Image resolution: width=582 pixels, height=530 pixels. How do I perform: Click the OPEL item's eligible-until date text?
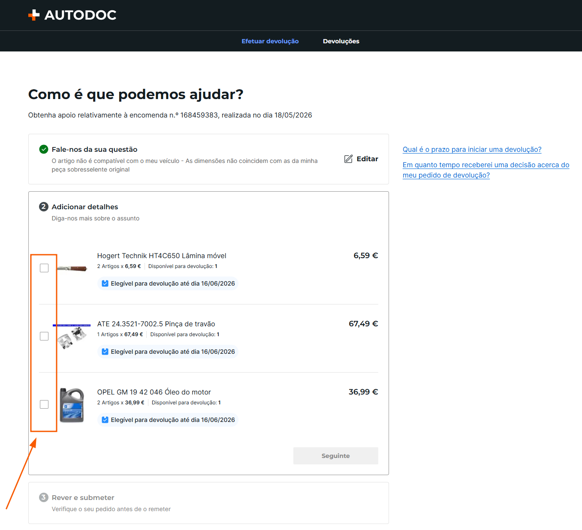tap(173, 420)
